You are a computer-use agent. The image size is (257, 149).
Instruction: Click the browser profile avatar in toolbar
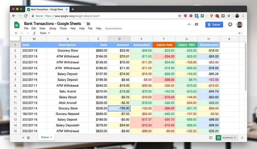[x=237, y=16]
